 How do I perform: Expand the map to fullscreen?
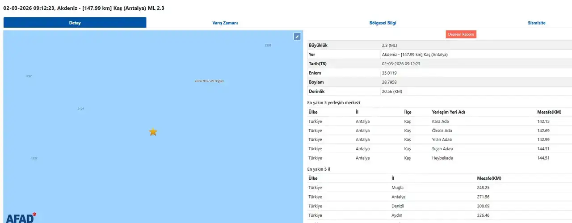click(297, 37)
